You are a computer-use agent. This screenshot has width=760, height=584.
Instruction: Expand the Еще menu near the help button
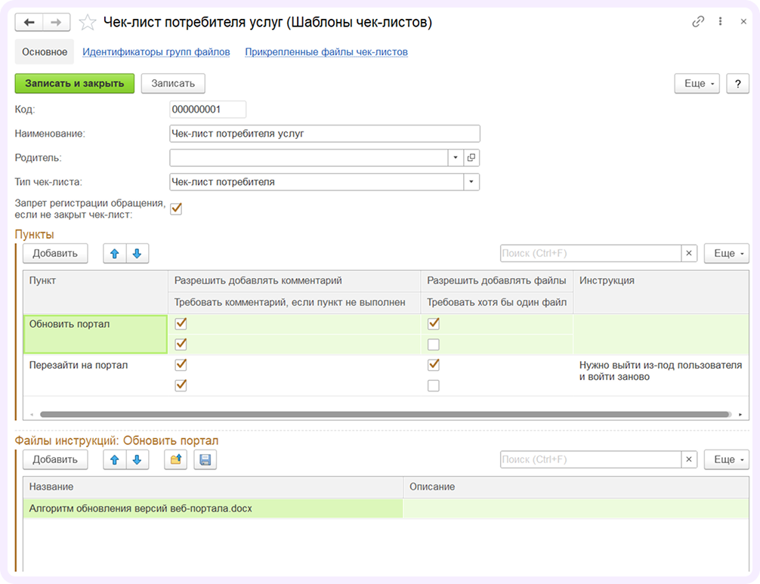[x=696, y=83]
